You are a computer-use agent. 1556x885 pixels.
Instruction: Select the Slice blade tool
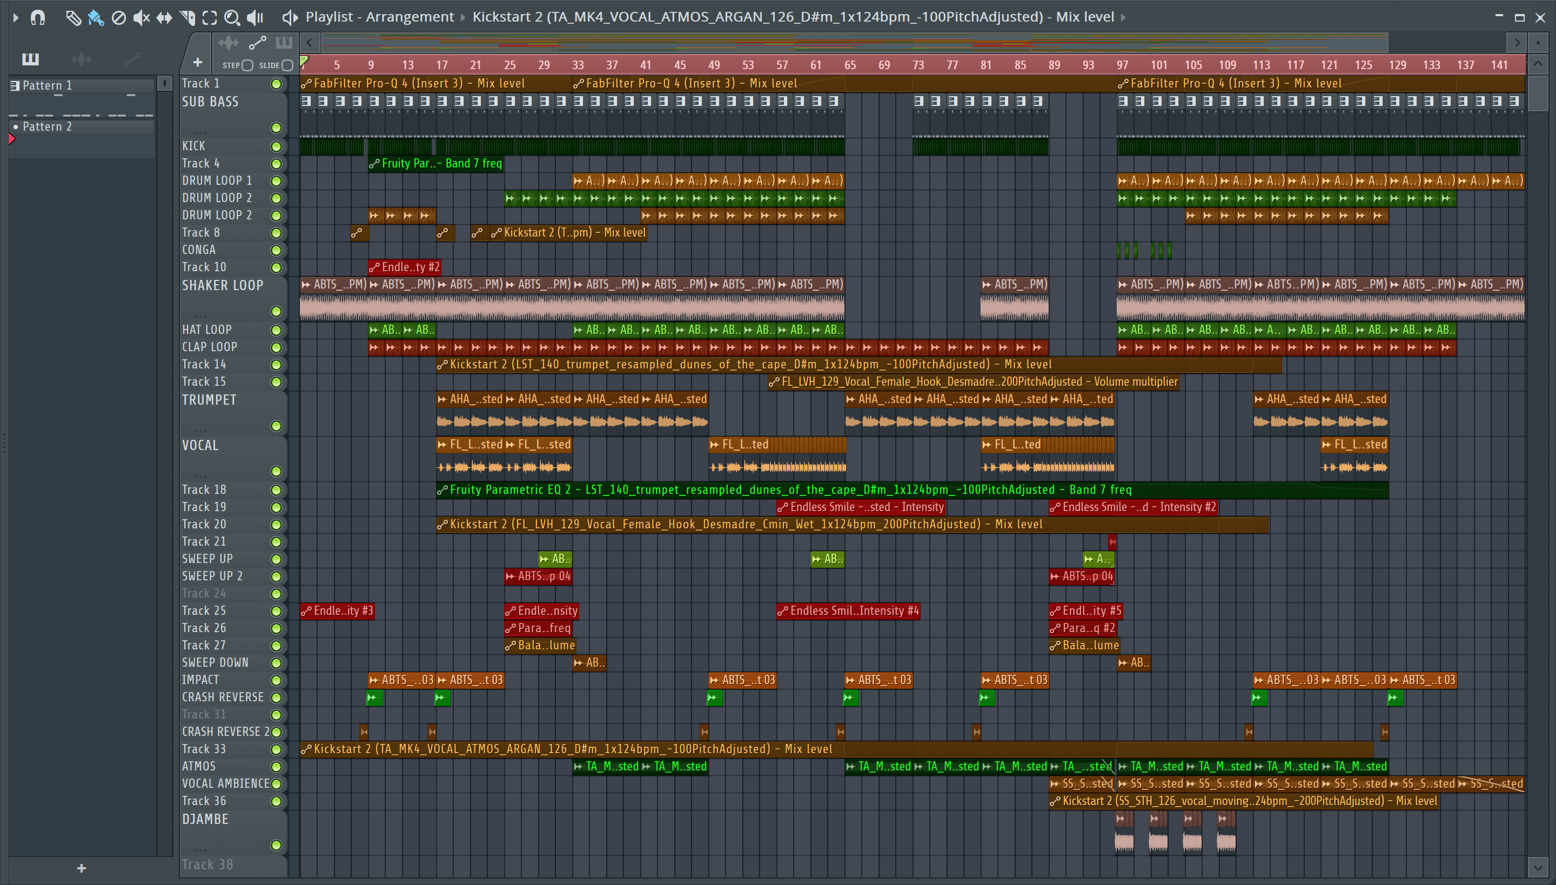(x=187, y=17)
